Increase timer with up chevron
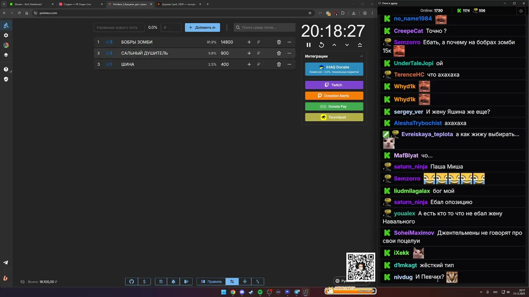 coord(334,45)
